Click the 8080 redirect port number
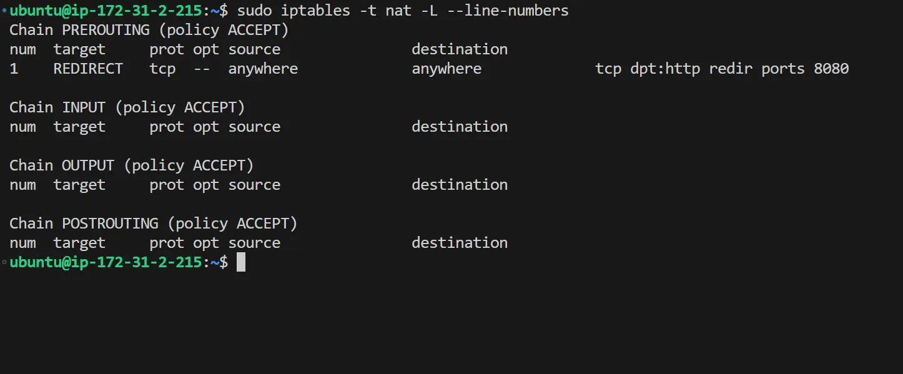Viewport: 903px width, 374px height. 831,69
